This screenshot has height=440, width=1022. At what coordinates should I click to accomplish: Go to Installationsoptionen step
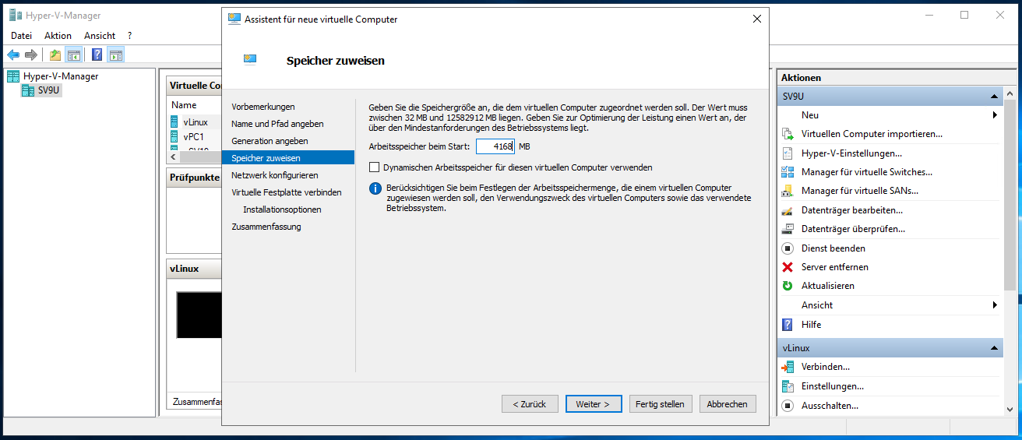tap(282, 209)
